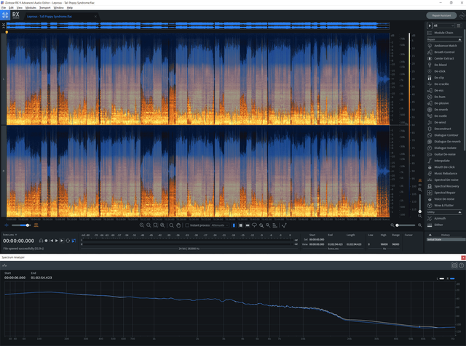This screenshot has height=346, width=466.
Task: Open the De-plosive module
Action: [x=438, y=103]
